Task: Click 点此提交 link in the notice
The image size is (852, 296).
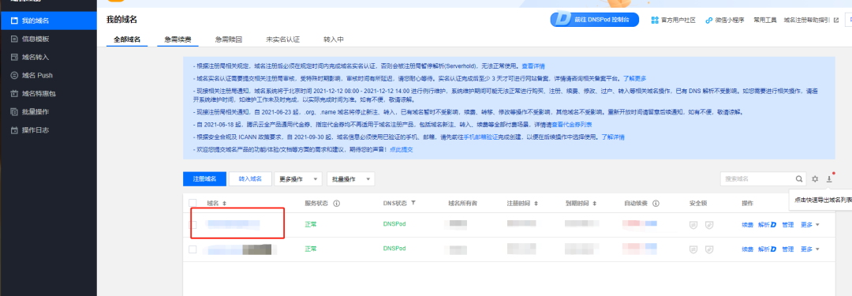Action: coord(402,150)
